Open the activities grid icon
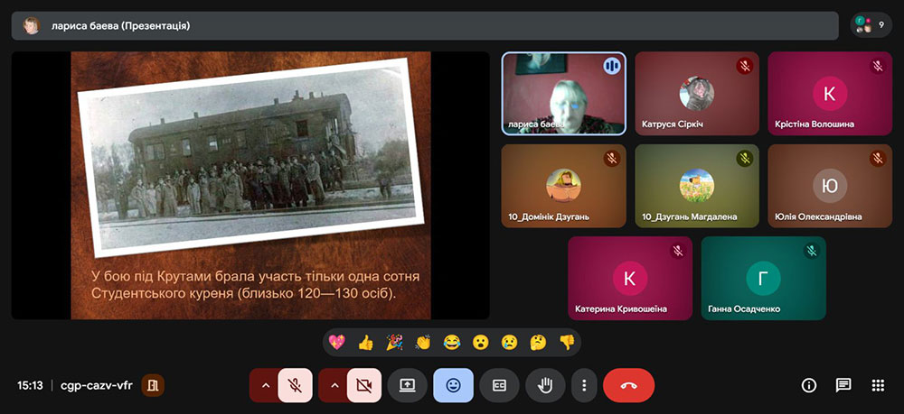This screenshot has width=904, height=414. click(x=878, y=385)
